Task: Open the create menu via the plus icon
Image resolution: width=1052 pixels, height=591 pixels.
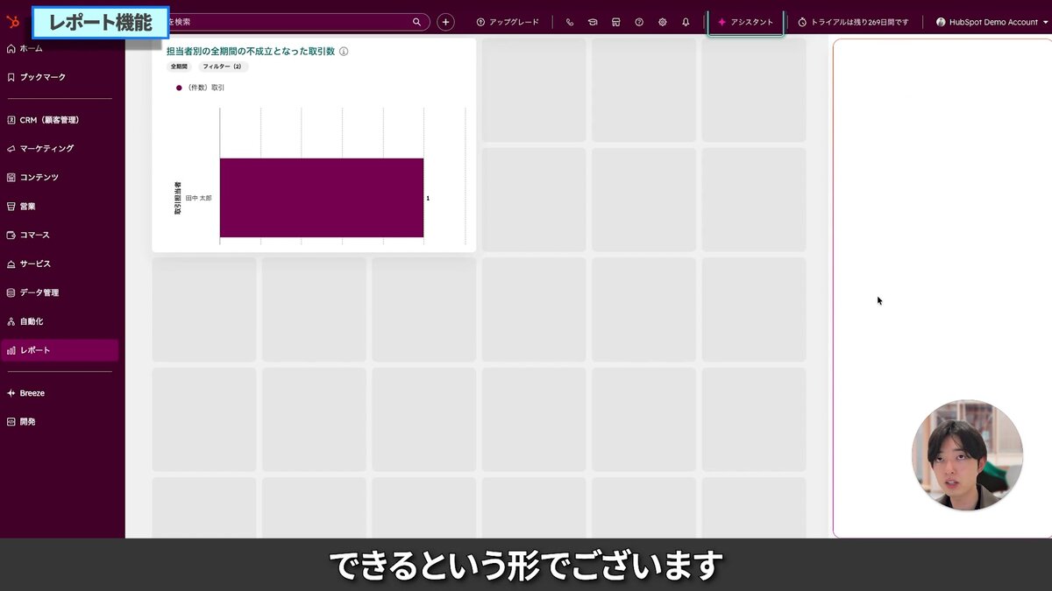Action: tap(445, 22)
